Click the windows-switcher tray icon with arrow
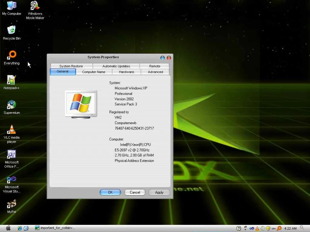Viewport: 310px width, 232px height. pos(245,228)
